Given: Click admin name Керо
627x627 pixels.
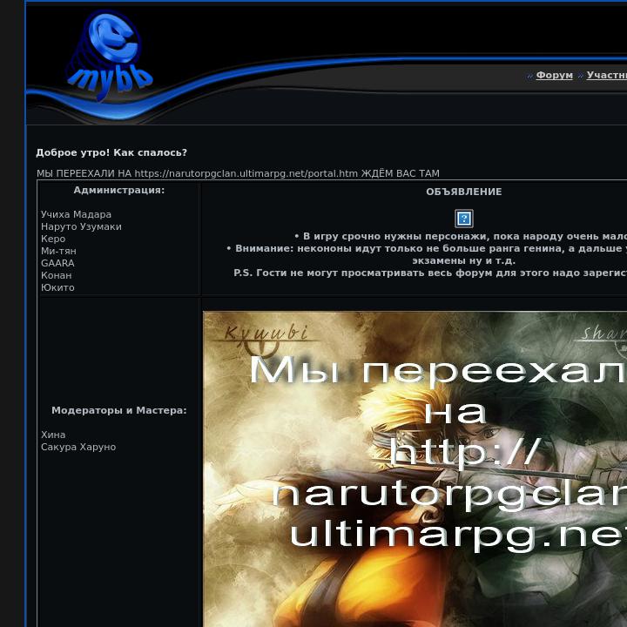Looking at the screenshot, I should pyautogui.click(x=53, y=239).
